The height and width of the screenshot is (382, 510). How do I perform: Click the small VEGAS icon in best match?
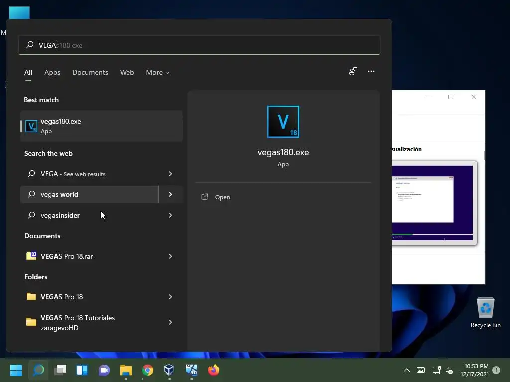(x=31, y=126)
